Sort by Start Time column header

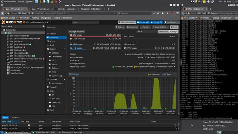point(10,122)
